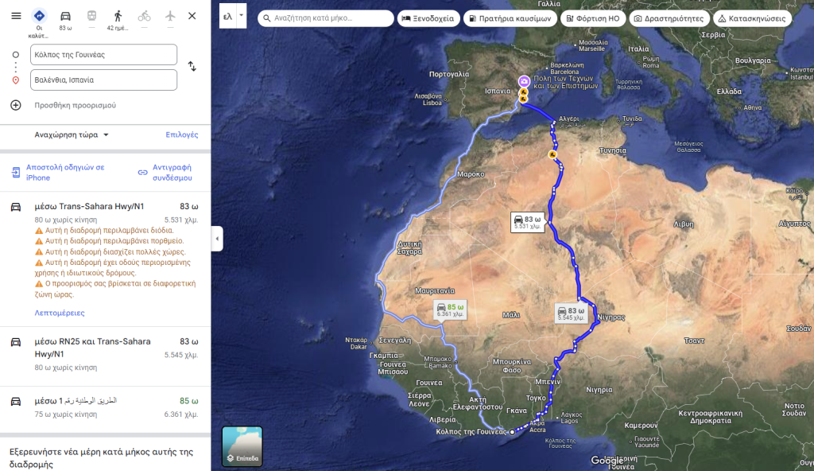Image resolution: width=814 pixels, height=471 pixels.
Task: Open the Επιλογές route options
Action: (182, 134)
